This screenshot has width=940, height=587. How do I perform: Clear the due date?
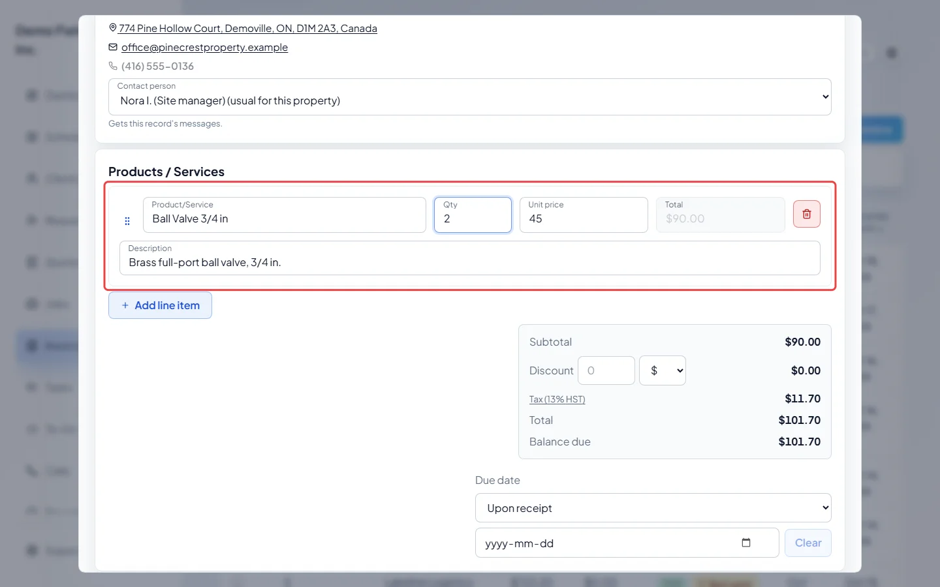tap(808, 543)
